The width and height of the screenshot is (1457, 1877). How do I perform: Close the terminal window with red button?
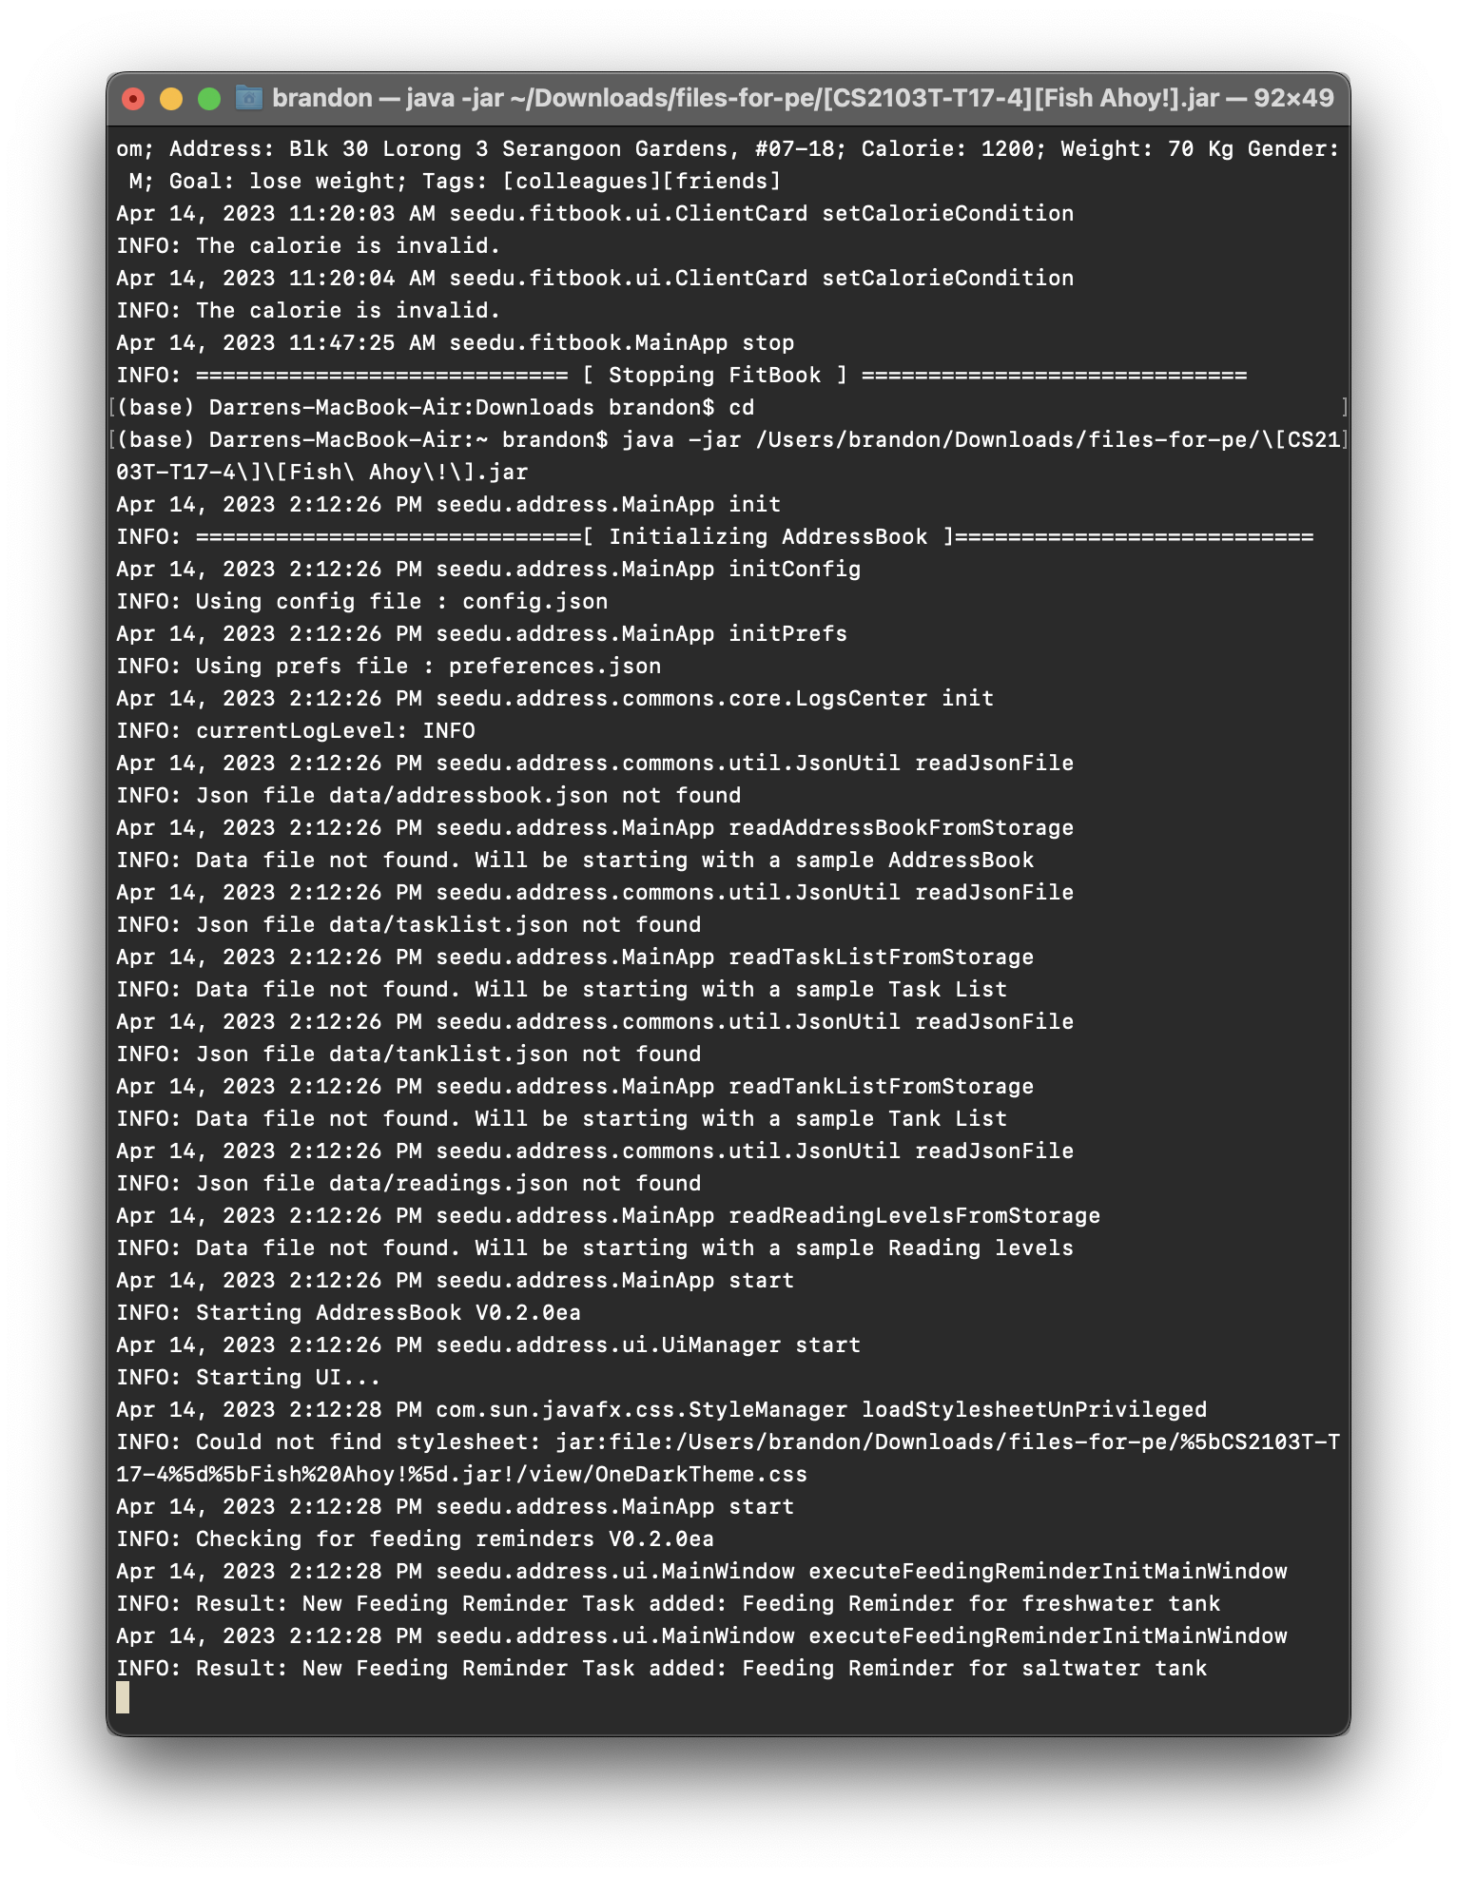(x=133, y=99)
